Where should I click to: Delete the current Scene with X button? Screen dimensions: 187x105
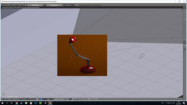pyautogui.click(x=61, y=5)
